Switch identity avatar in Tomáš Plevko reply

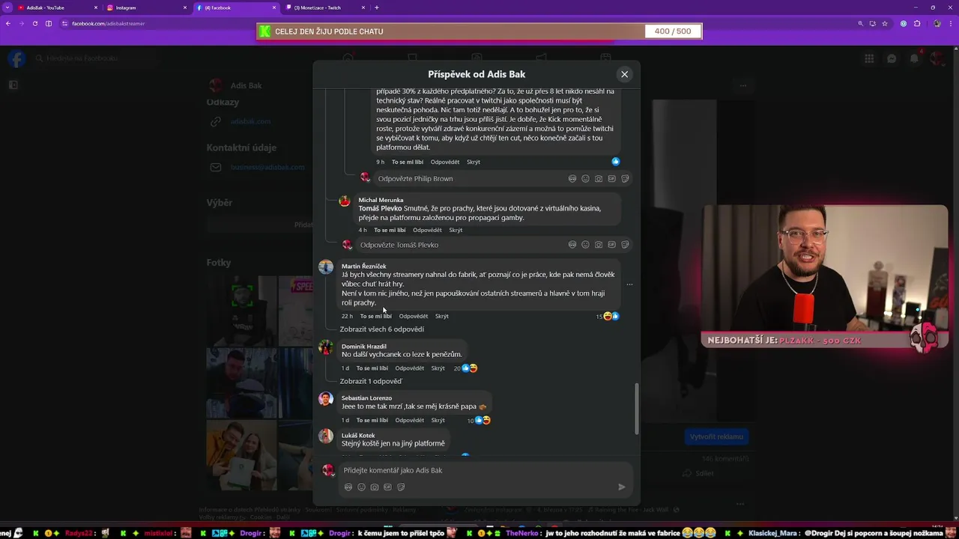pos(347,244)
